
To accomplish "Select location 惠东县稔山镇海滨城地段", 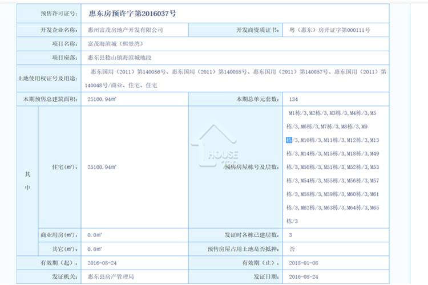I will pos(120,58).
